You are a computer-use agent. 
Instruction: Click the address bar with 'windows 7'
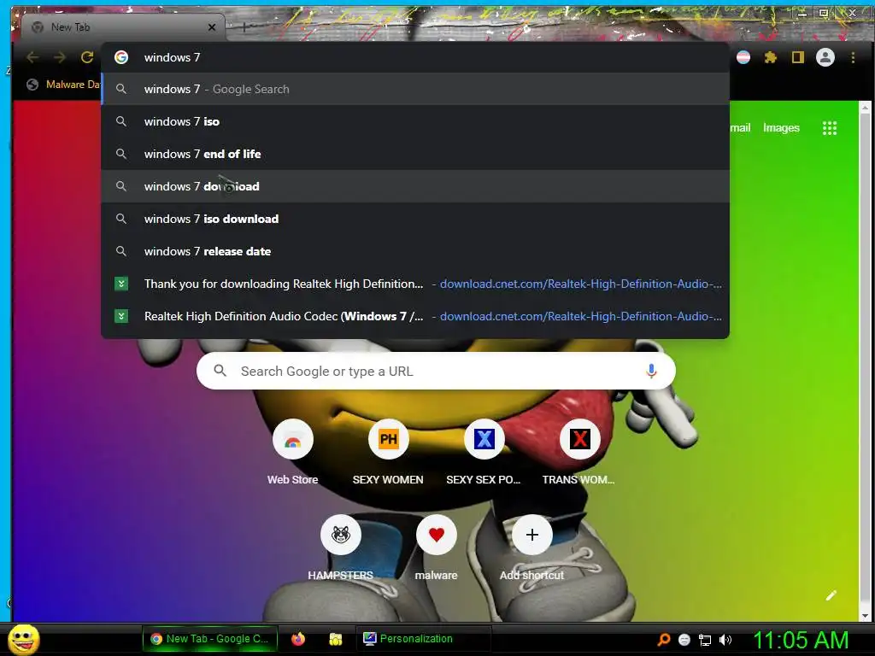(415, 57)
